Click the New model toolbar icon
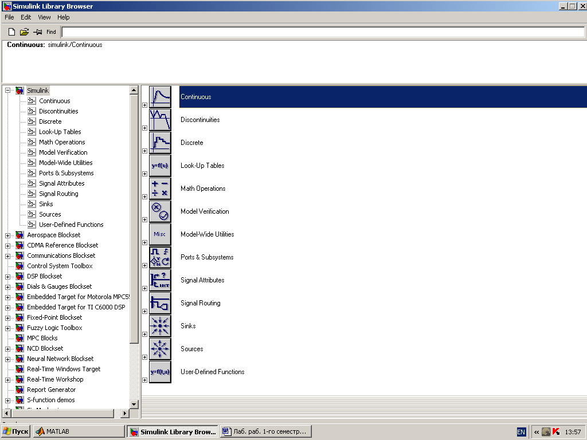 [x=11, y=32]
